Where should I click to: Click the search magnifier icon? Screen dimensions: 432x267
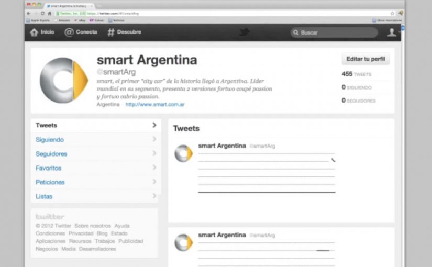[x=296, y=32]
